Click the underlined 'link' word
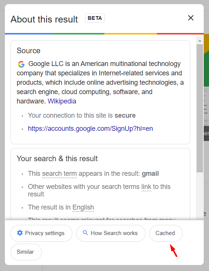 [146, 187]
